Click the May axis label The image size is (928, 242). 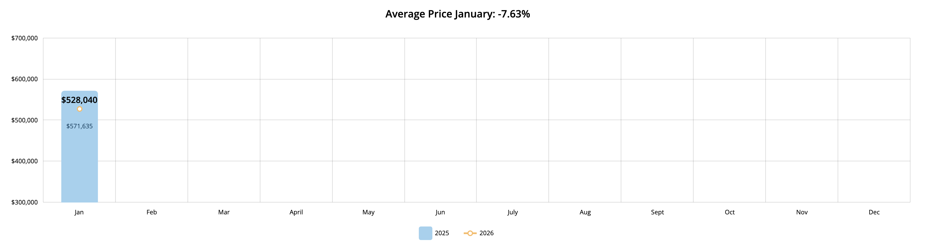(369, 212)
